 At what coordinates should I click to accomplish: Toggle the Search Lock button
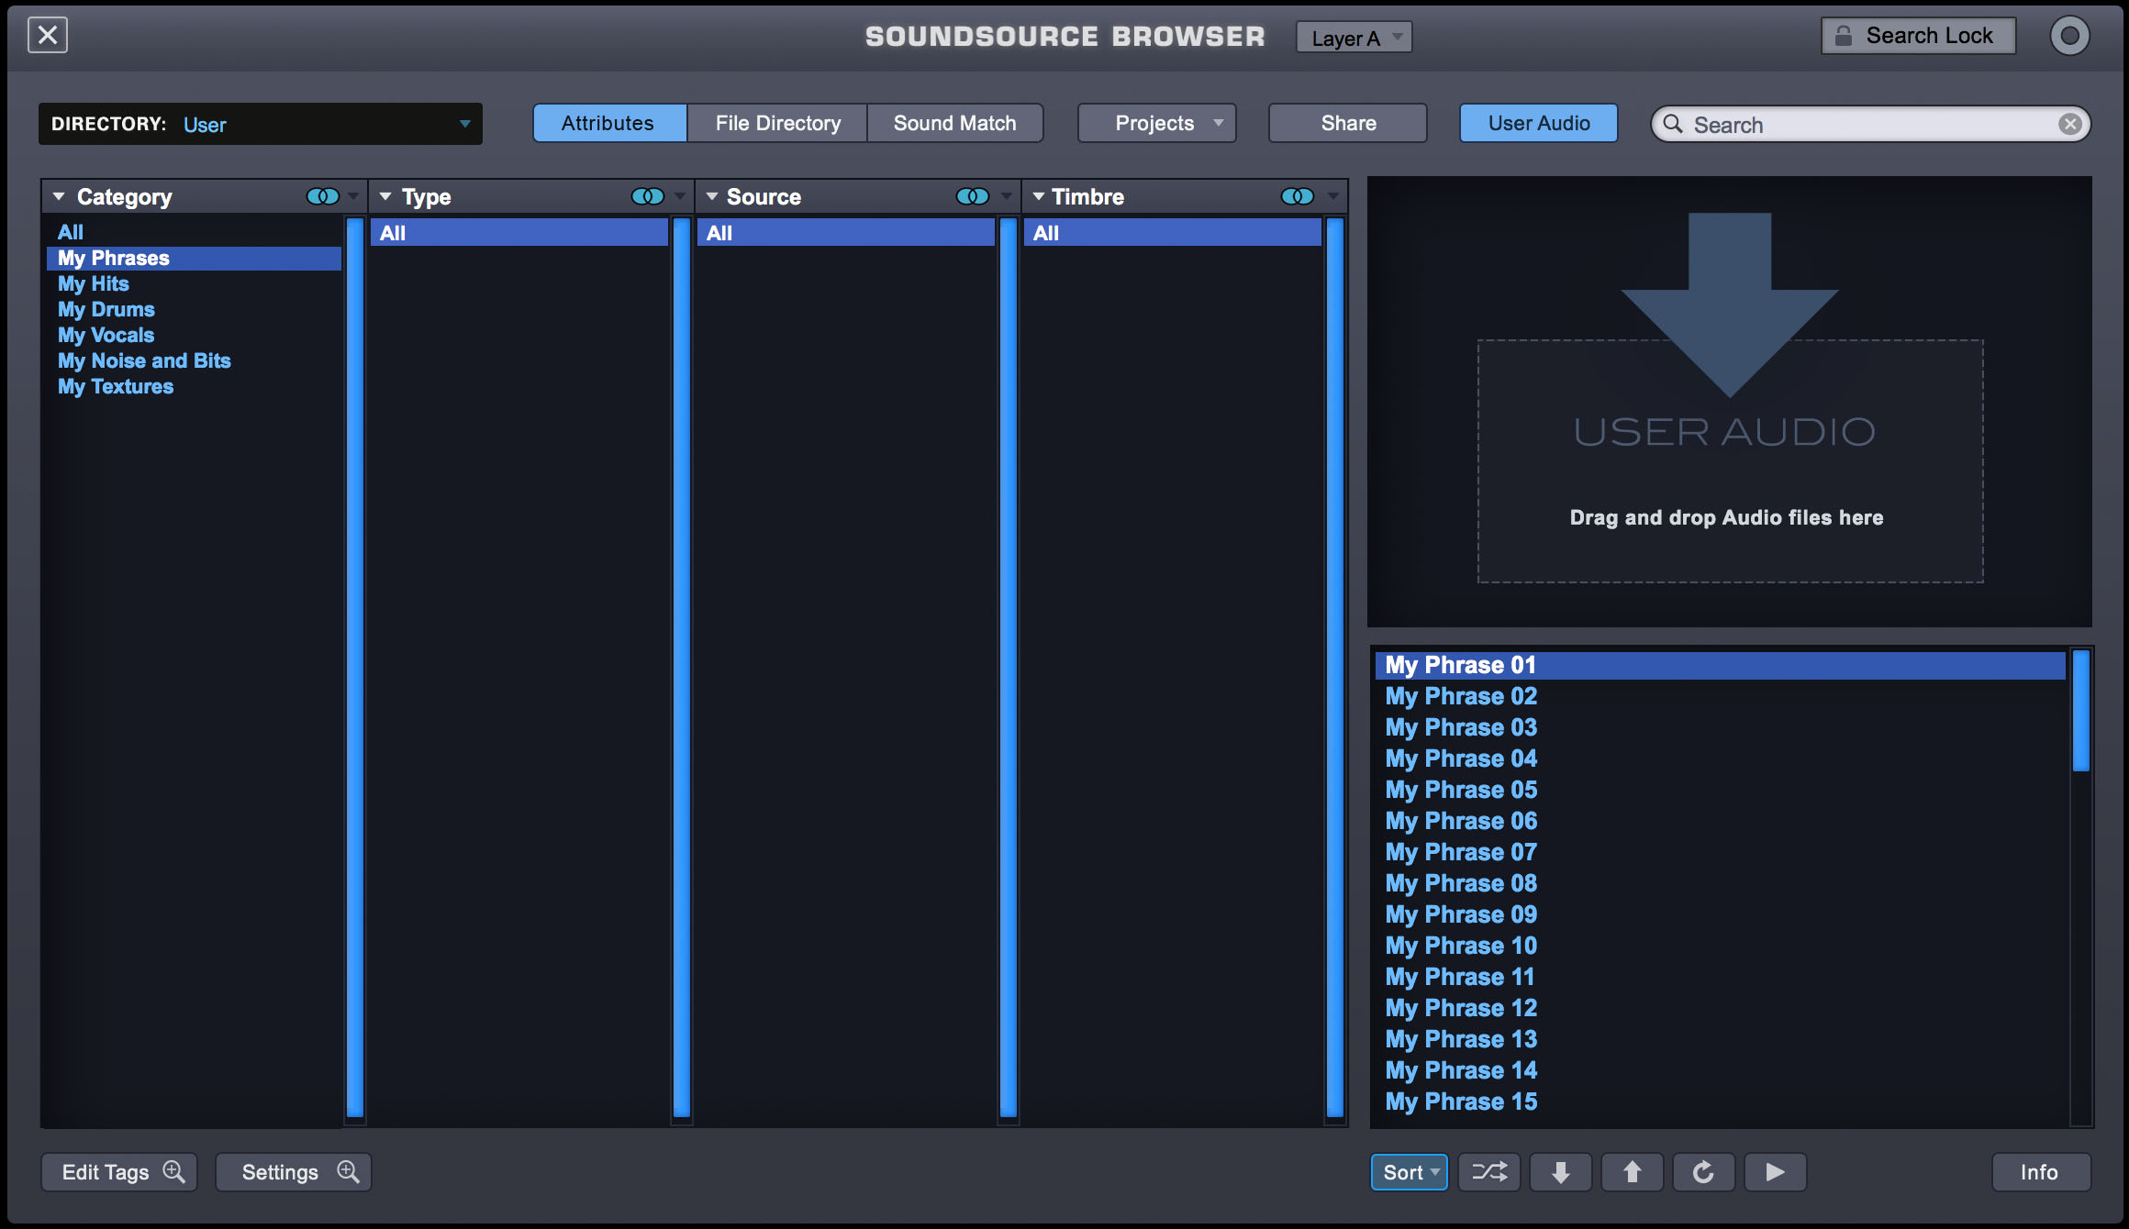pos(1918,36)
